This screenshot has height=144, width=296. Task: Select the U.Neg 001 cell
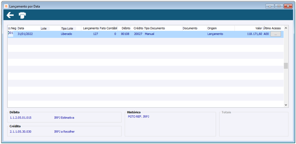coord(11,33)
